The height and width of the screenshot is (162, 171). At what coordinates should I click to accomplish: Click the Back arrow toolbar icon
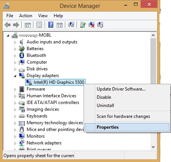pos(7,25)
